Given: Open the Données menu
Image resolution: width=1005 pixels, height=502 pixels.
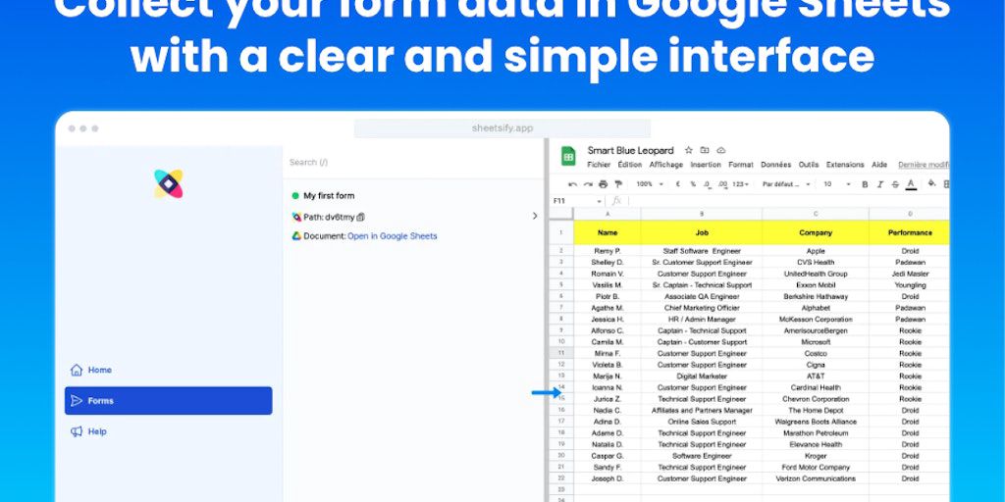Looking at the screenshot, I should (x=776, y=165).
